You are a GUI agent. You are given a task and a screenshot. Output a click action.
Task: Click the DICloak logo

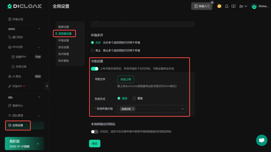tap(24, 6)
